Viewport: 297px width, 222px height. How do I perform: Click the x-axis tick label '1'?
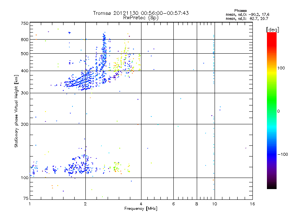pos(30,204)
